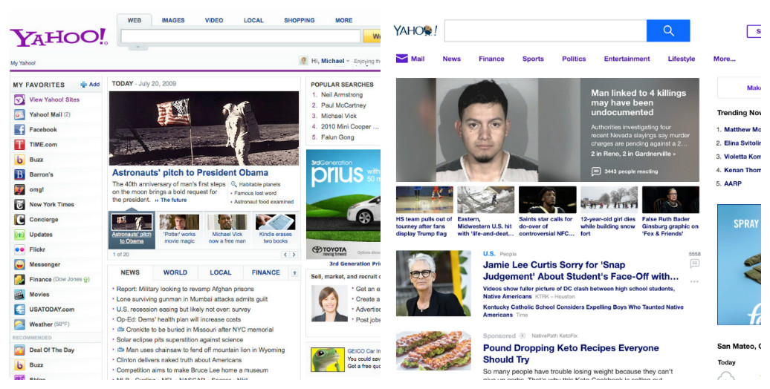770x389 pixels.
Task: Open Lifestyle in the new Yahoo navigation
Action: 681,59
